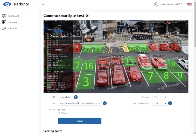
Task: Click the help icon next to Info panel position
Action: click(170, 103)
